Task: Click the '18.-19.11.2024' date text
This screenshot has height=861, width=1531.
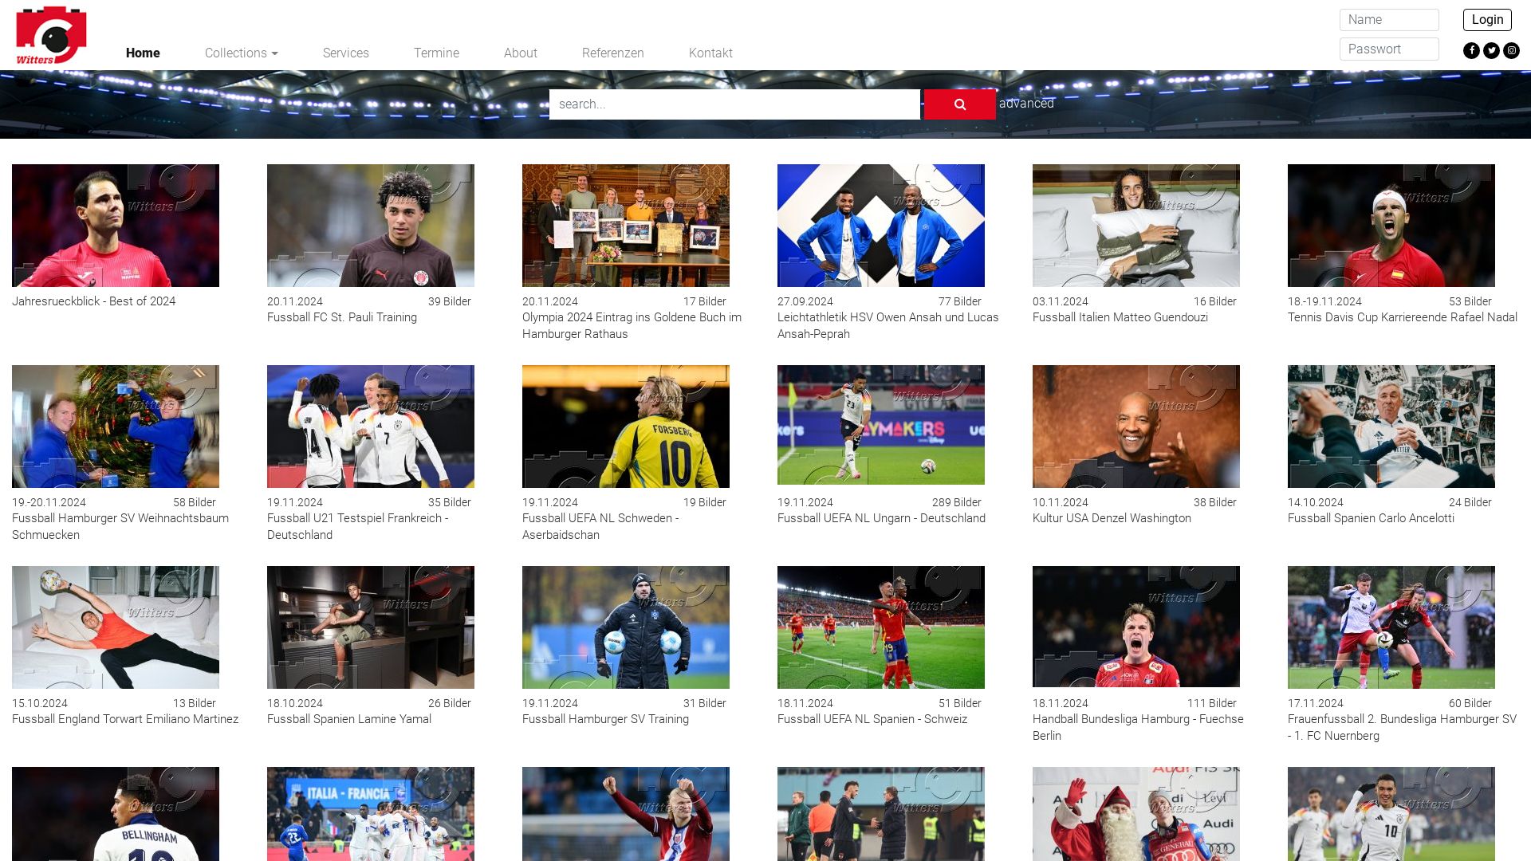Action: point(1324,301)
